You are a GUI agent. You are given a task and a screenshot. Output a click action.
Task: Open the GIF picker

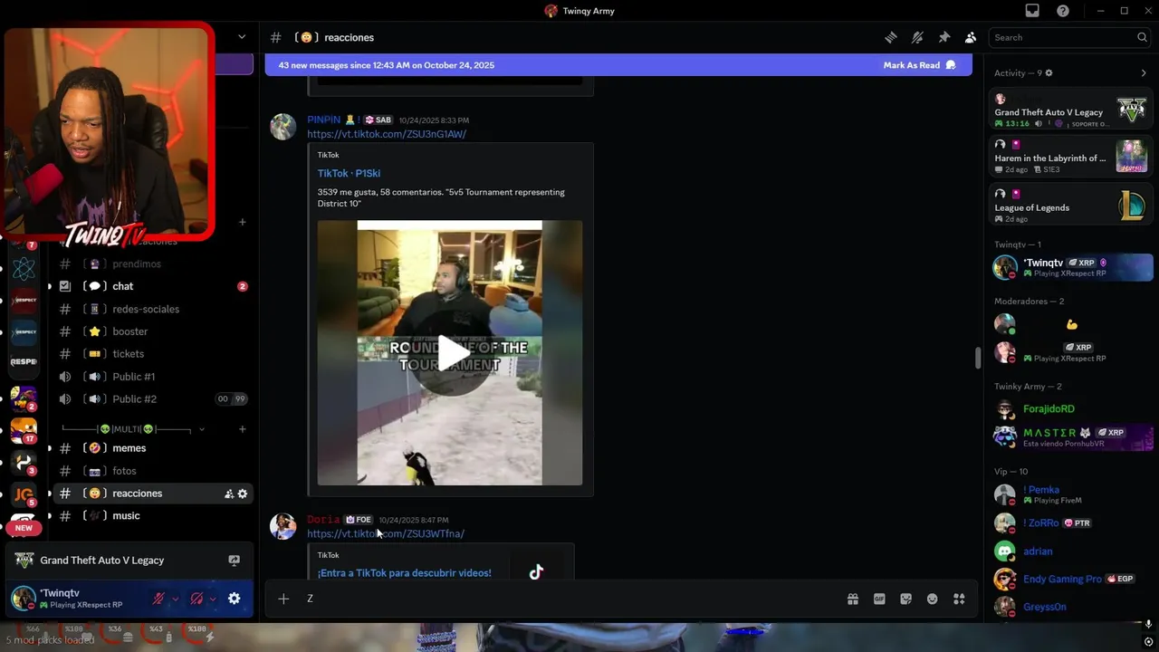point(879,599)
